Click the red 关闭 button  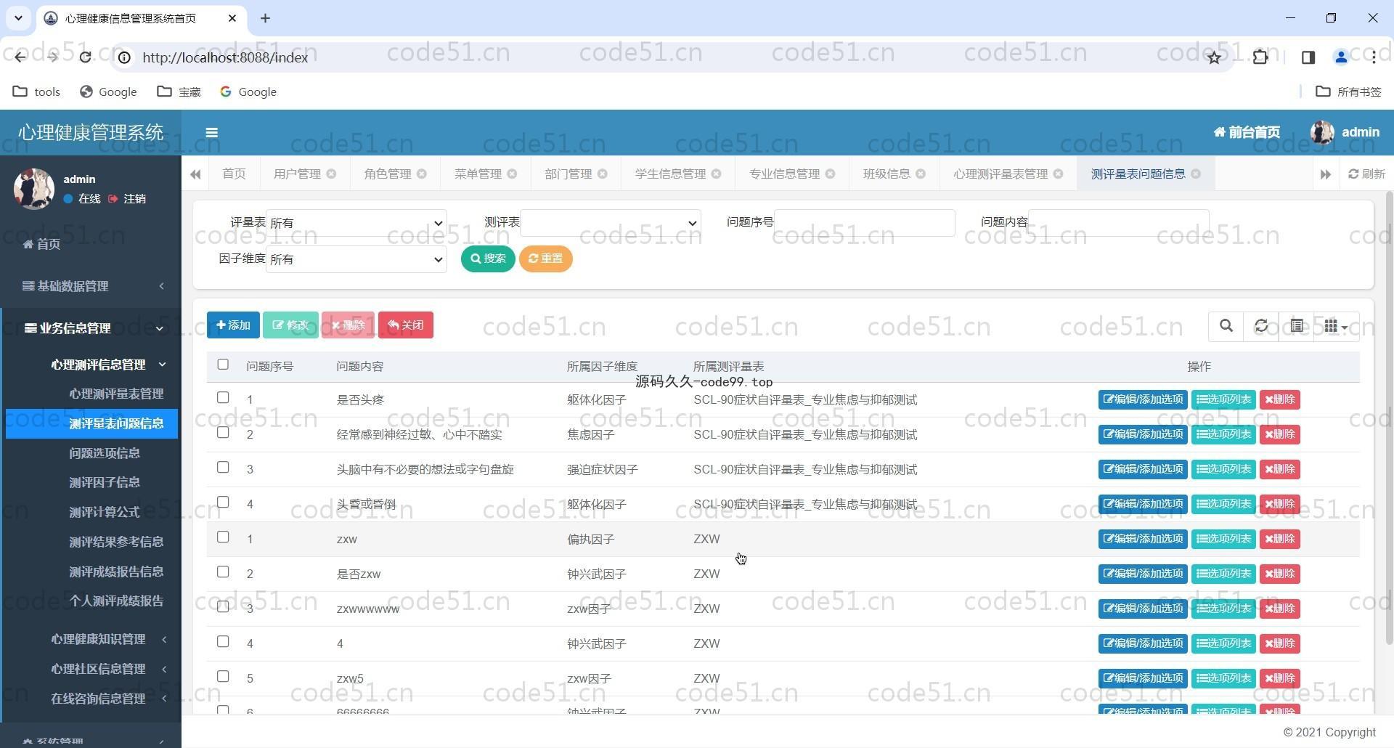(x=406, y=325)
